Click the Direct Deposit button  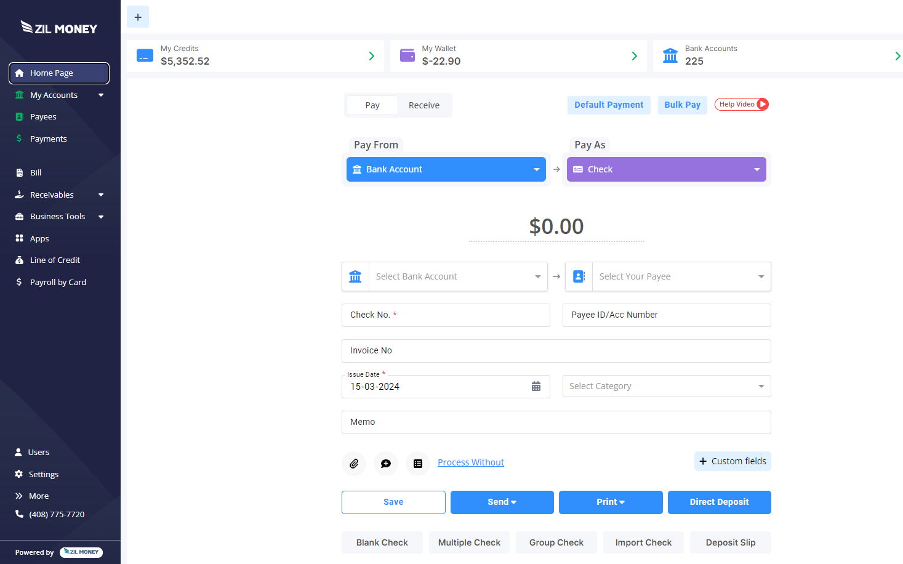click(x=719, y=502)
